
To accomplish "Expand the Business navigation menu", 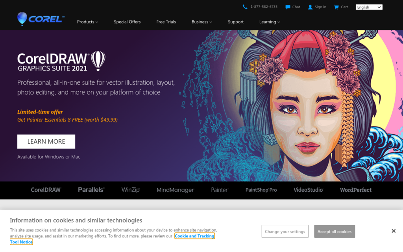I will point(201,22).
